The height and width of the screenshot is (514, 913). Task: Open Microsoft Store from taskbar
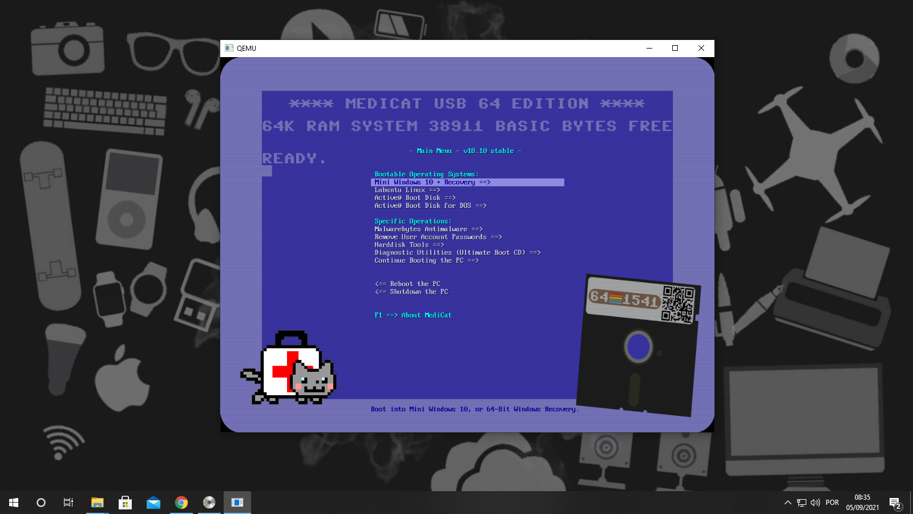click(x=126, y=503)
